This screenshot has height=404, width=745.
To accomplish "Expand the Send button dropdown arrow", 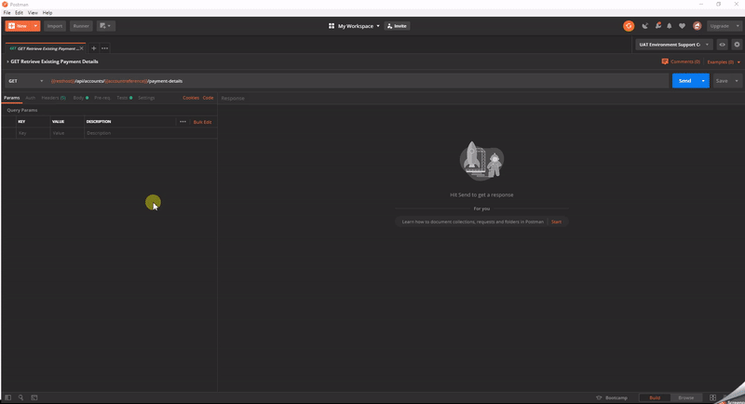I will tap(703, 81).
